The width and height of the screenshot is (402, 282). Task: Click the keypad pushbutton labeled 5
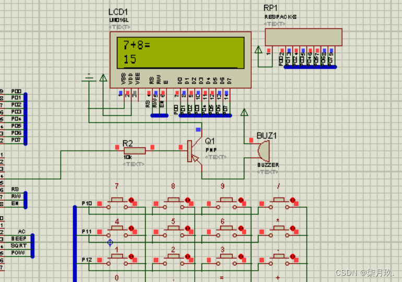tap(173, 231)
